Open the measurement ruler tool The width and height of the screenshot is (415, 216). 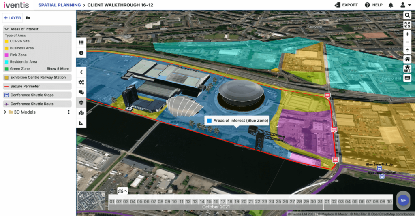81,123
